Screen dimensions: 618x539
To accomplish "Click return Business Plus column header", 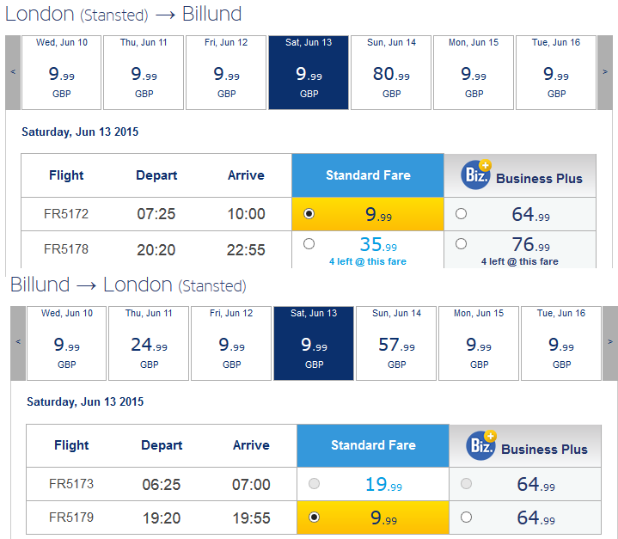I will [525, 446].
